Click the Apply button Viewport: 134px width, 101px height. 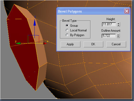tap(70, 44)
